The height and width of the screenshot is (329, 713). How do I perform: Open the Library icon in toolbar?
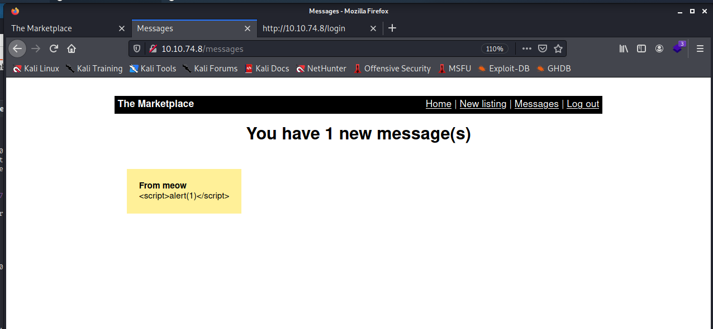point(624,49)
